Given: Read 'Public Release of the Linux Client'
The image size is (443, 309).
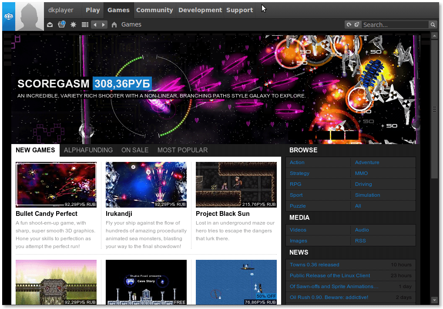Looking at the screenshot, I should click(330, 275).
